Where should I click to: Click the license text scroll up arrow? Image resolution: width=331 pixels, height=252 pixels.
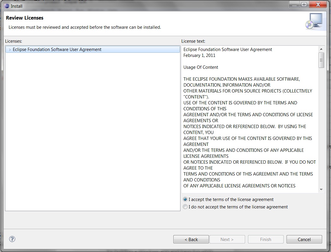click(x=321, y=49)
